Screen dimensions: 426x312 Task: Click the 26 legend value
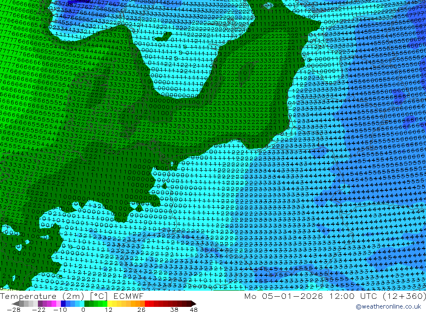point(141,310)
